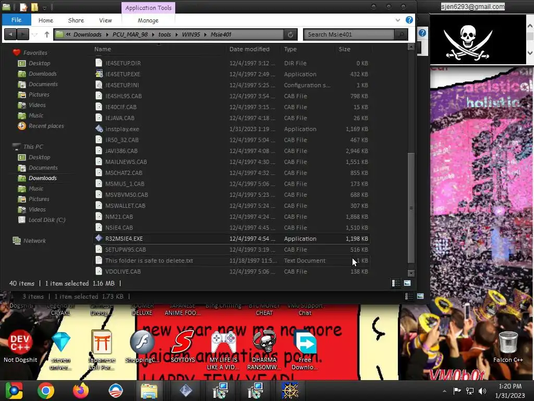Select Network in the navigation pane

click(x=34, y=241)
